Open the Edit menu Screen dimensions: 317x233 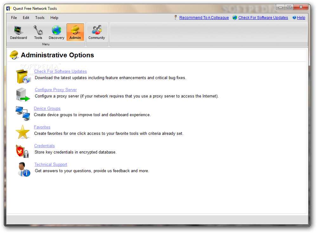click(x=26, y=17)
